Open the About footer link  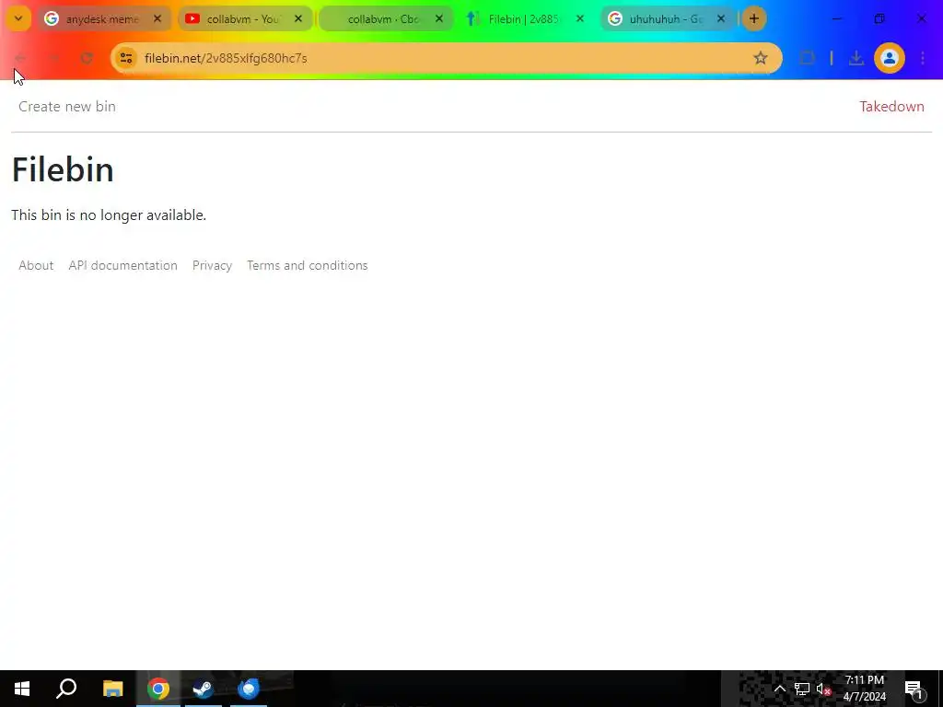[36, 265]
